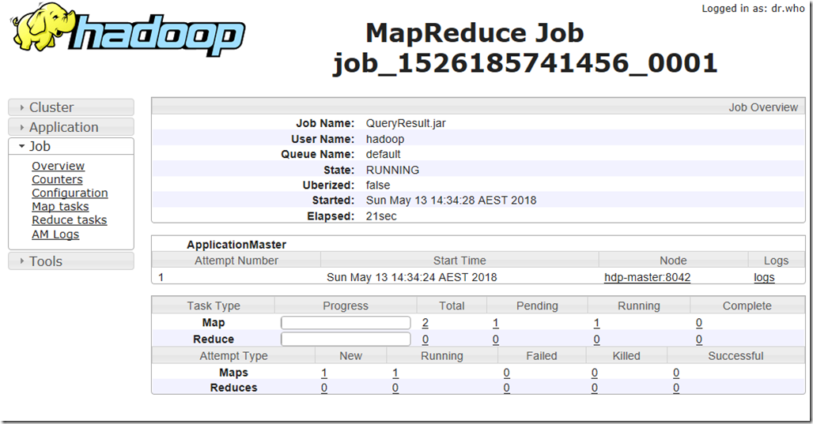Open ApplicationMaster attempt logs link
The width and height of the screenshot is (813, 424).
764,277
